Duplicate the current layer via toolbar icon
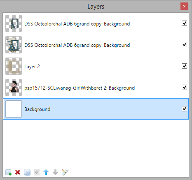This screenshot has width=192, height=180. tap(27, 172)
